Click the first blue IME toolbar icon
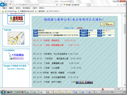 (79, 82)
